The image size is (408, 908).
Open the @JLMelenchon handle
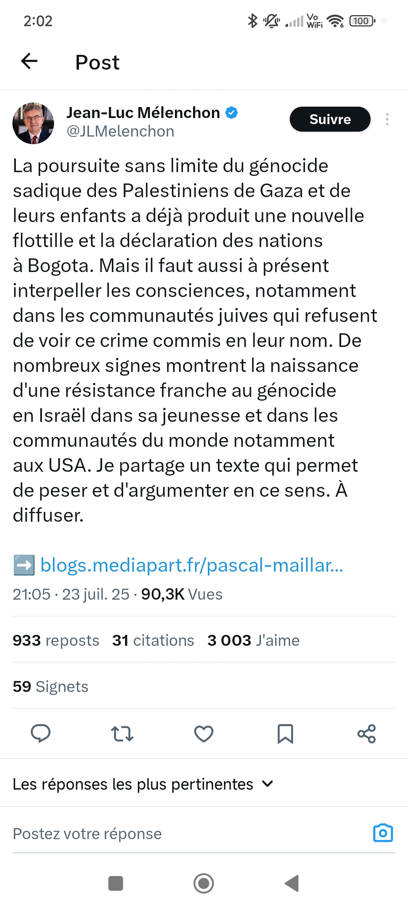tap(120, 131)
